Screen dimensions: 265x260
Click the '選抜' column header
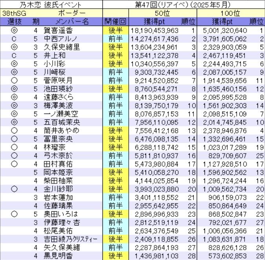(15, 22)
